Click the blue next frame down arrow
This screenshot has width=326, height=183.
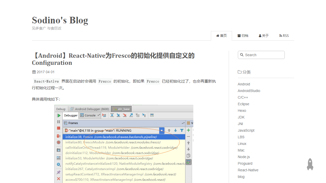click(175, 130)
